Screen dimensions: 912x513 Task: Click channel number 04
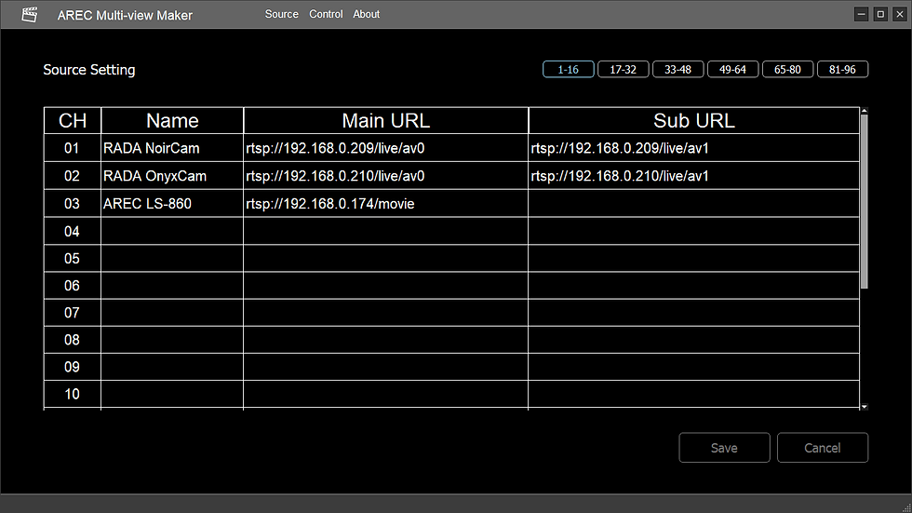click(x=73, y=231)
